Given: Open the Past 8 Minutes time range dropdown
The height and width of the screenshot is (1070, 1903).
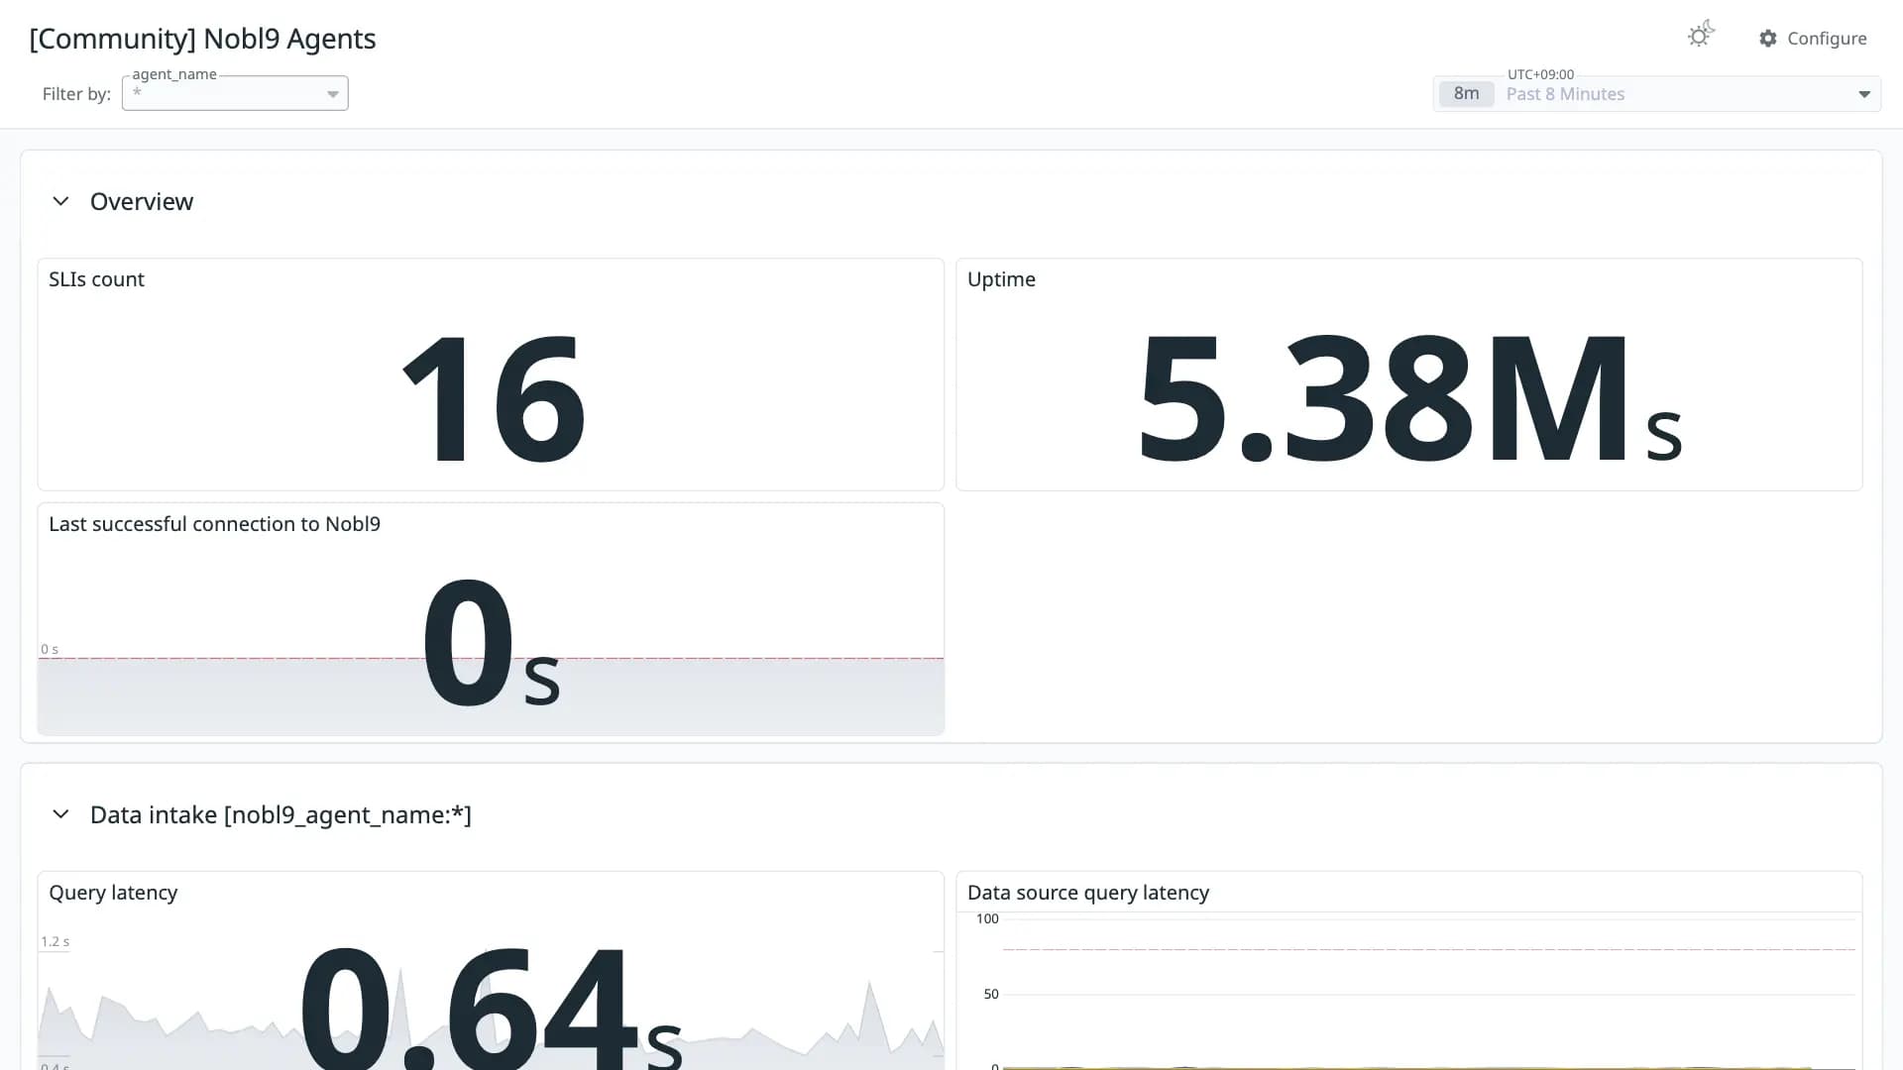Looking at the screenshot, I should click(x=1657, y=94).
